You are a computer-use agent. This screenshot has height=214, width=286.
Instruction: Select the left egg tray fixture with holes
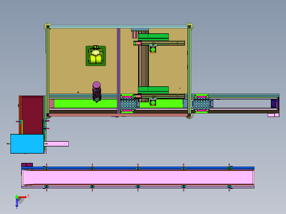pyautogui.click(x=128, y=104)
